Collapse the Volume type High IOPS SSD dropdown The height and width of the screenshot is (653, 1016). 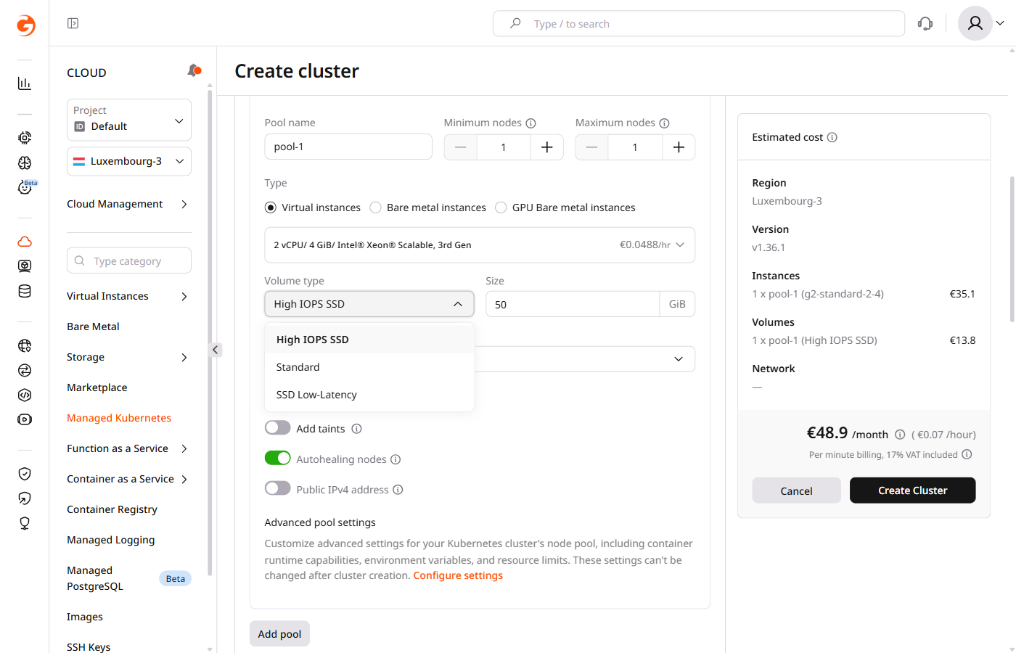(369, 304)
